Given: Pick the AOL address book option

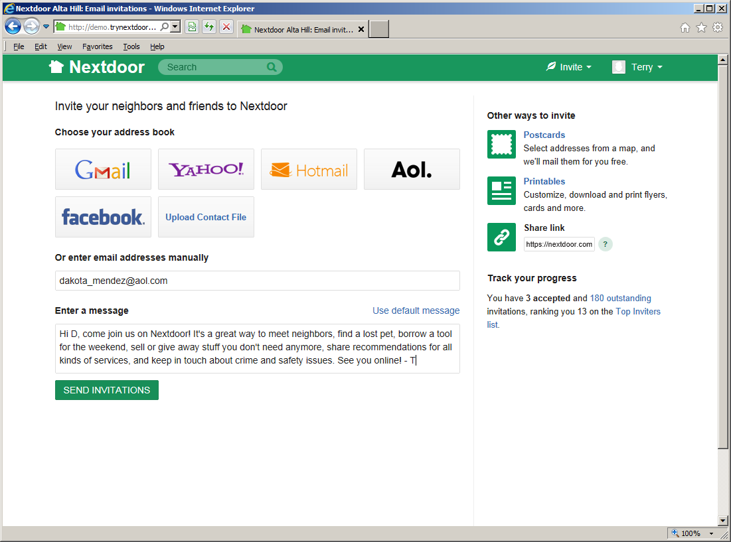Looking at the screenshot, I should [x=412, y=169].
